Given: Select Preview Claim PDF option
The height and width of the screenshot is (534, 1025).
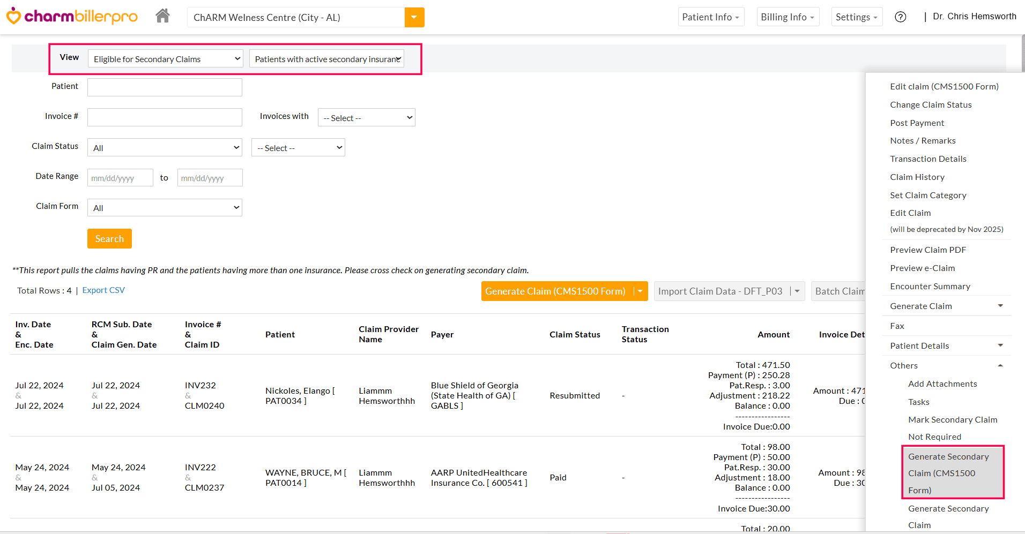Looking at the screenshot, I should click(x=928, y=250).
